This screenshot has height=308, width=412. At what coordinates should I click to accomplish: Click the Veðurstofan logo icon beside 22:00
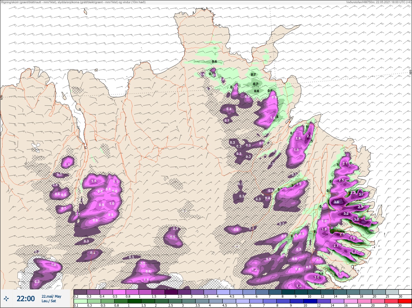tap(6, 299)
